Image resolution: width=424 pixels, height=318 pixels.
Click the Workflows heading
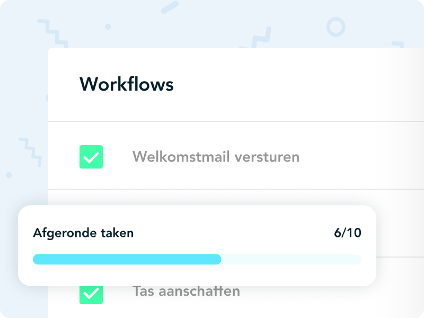pos(127,84)
